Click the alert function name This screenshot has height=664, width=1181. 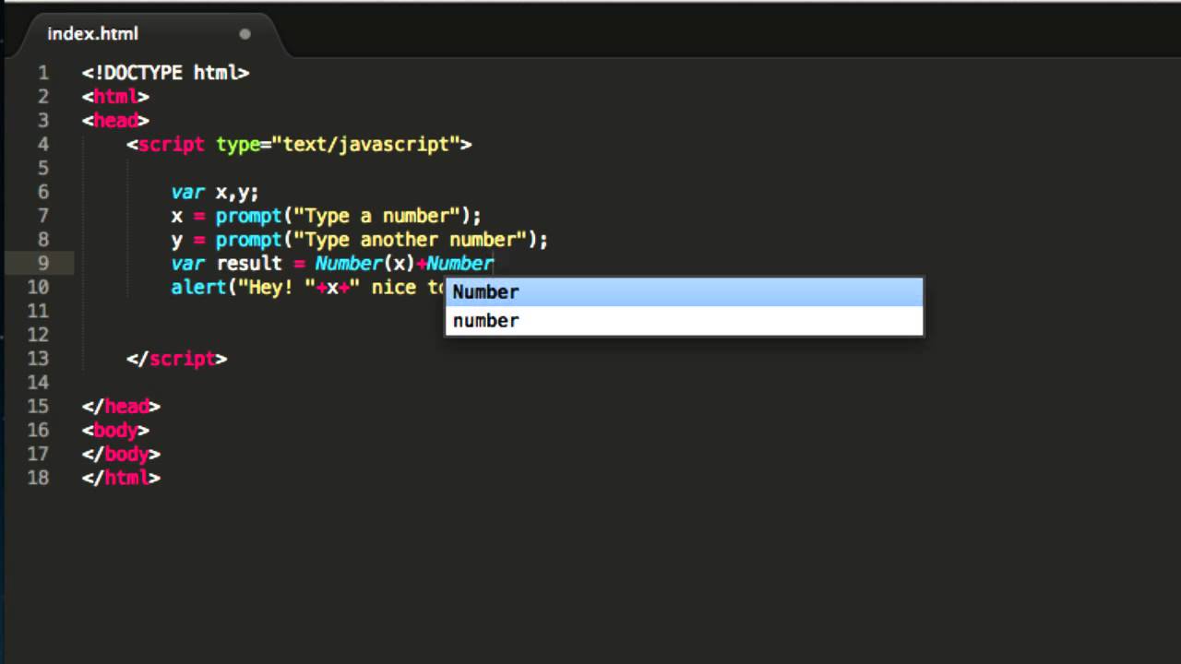[198, 288]
